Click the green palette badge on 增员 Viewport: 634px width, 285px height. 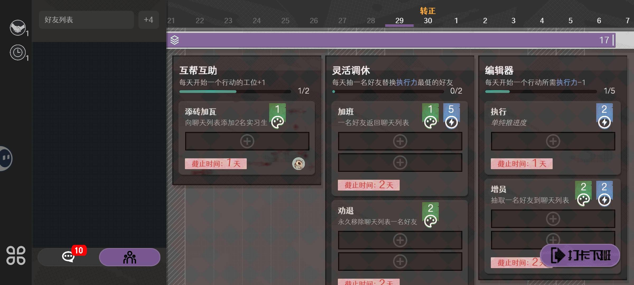(x=583, y=194)
